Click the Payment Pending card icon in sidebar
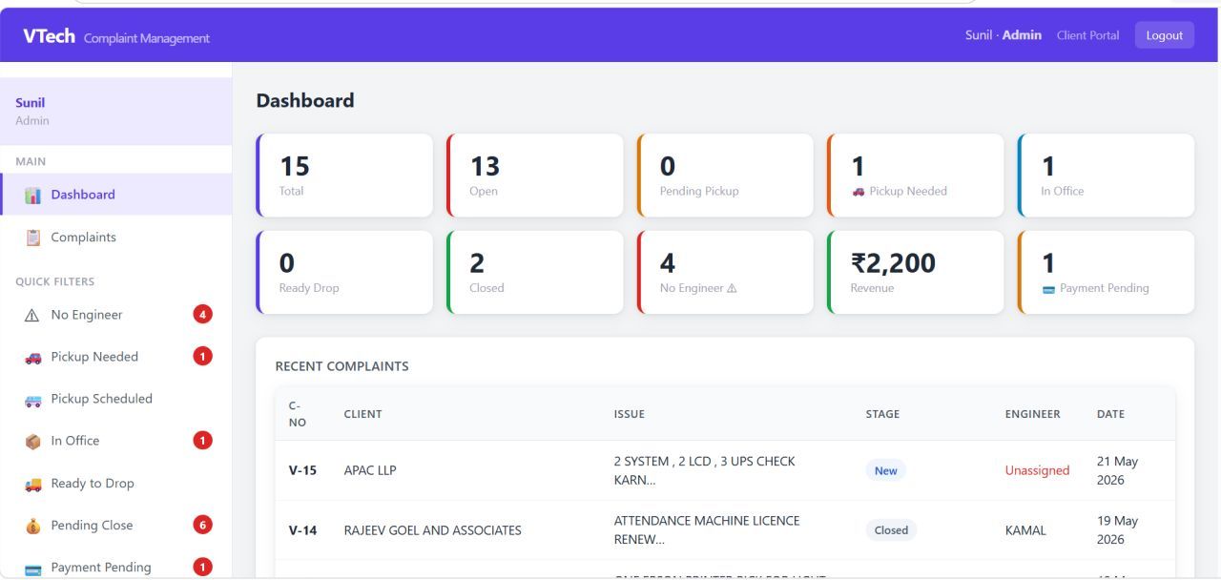The image size is (1221, 580). (x=32, y=569)
